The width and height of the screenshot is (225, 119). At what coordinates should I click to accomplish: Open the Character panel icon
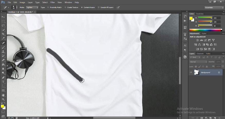click(185, 46)
